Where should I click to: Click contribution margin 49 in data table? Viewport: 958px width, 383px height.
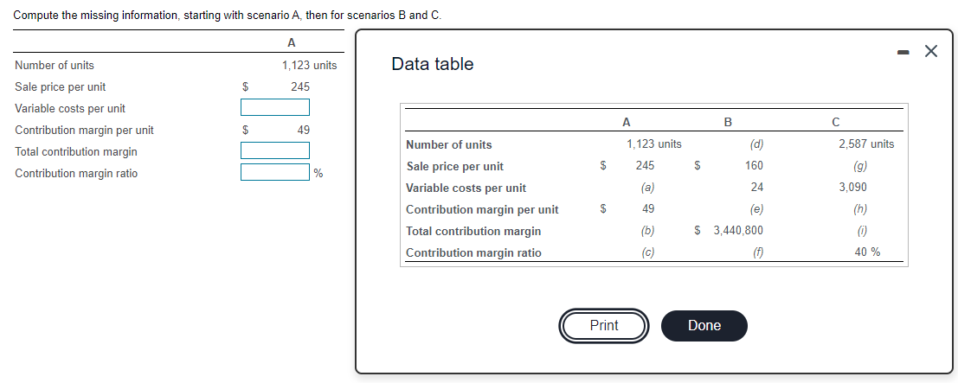point(648,209)
